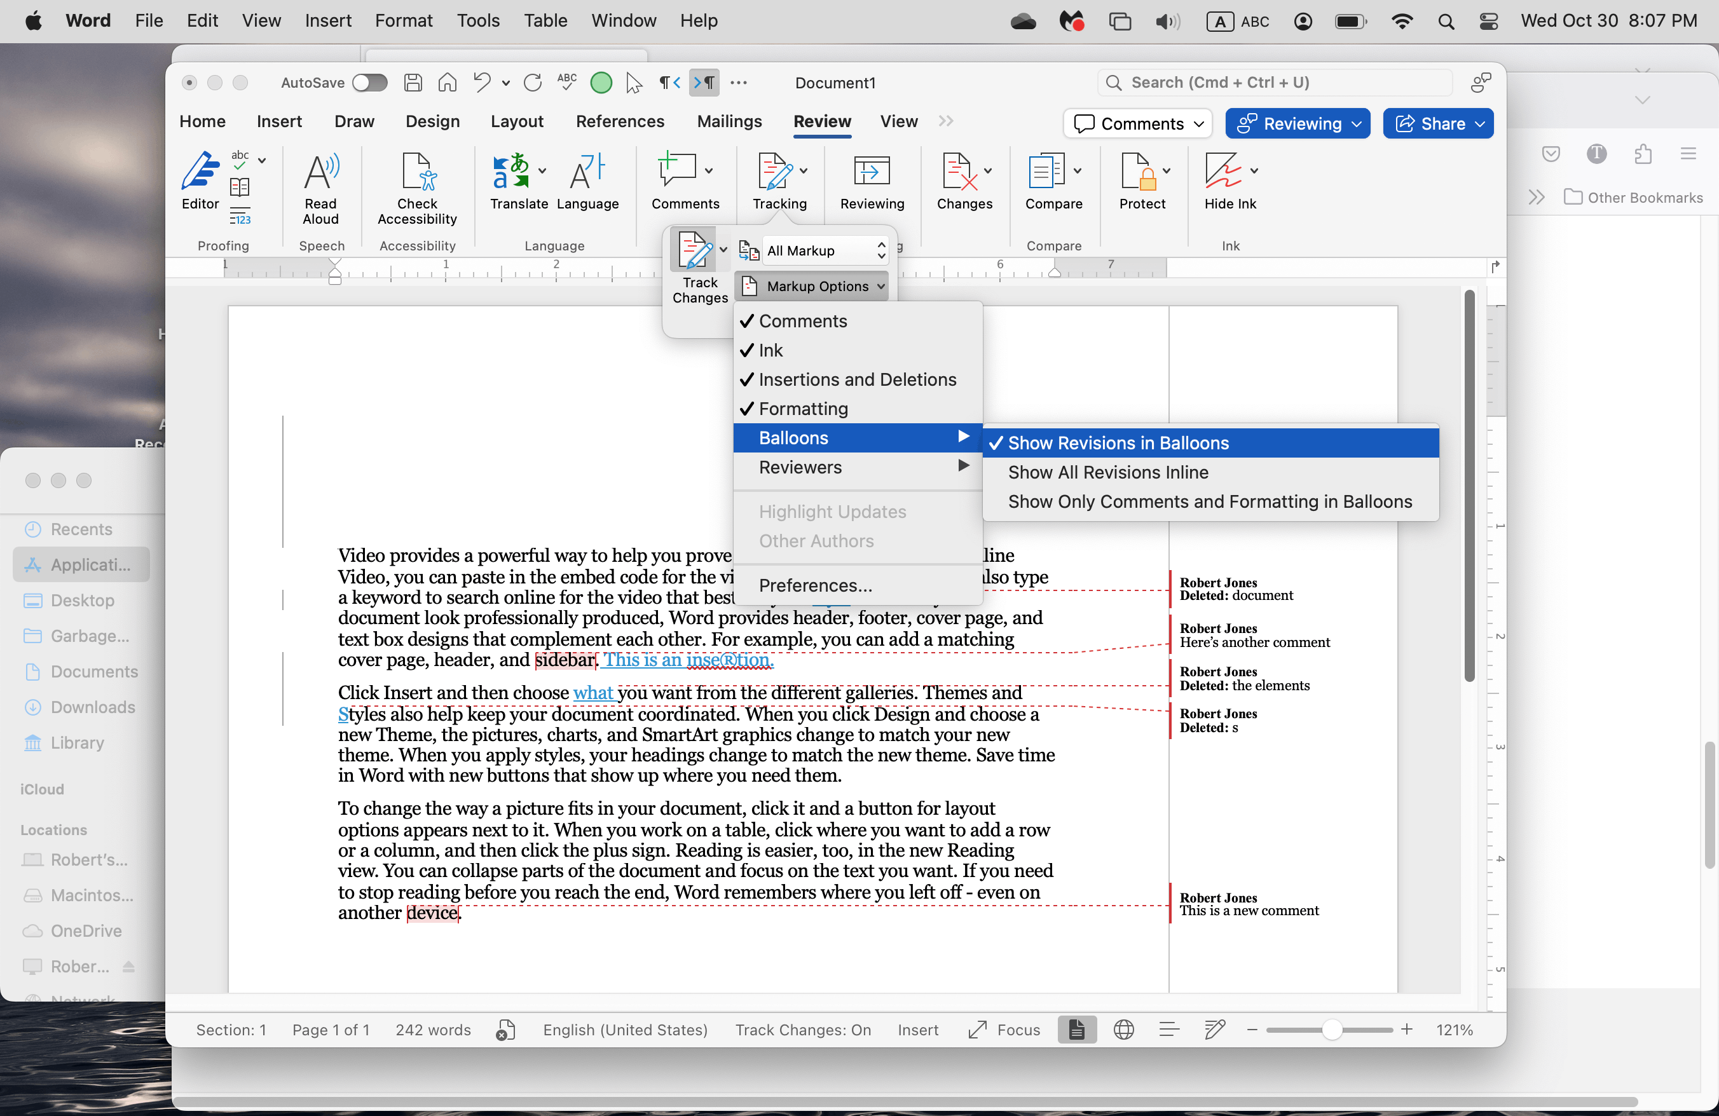
Task: Click the zoom slider handle
Action: 1332,1030
